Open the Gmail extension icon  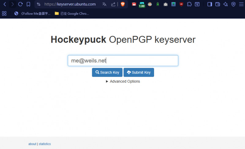(134, 4)
